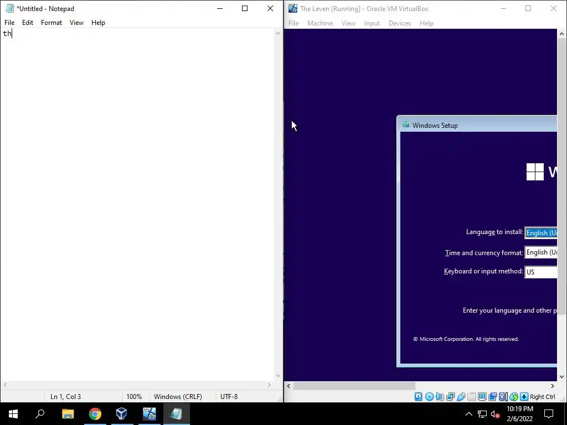567x425 pixels.
Task: Select the Notepad icon in the taskbar
Action: point(177,414)
